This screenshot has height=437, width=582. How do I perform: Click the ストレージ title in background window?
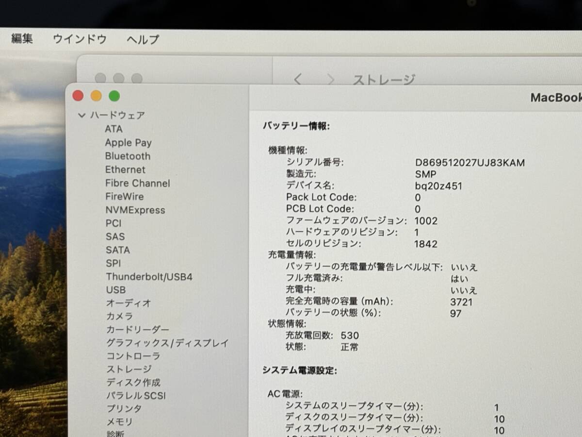(384, 80)
